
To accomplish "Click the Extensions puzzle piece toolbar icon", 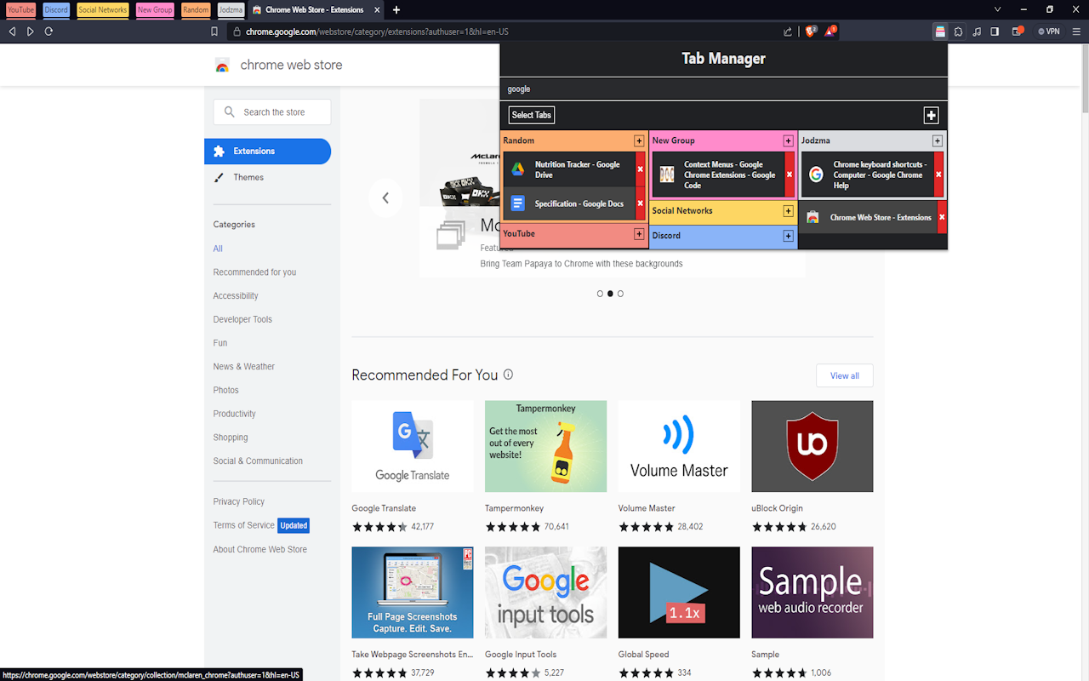I will tap(958, 31).
